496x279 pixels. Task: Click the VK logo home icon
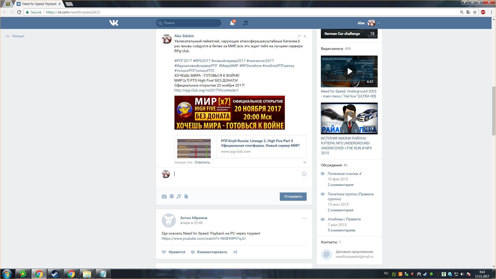click(114, 23)
